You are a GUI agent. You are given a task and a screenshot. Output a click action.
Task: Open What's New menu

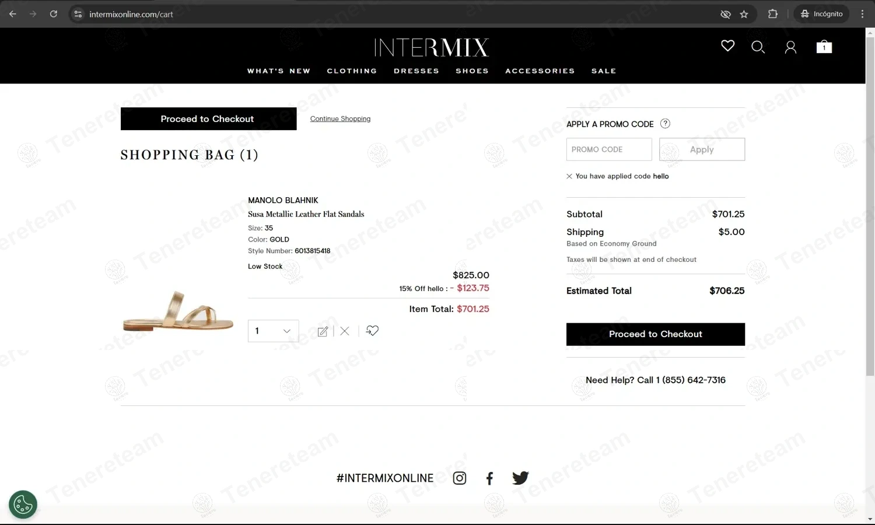pyautogui.click(x=279, y=71)
